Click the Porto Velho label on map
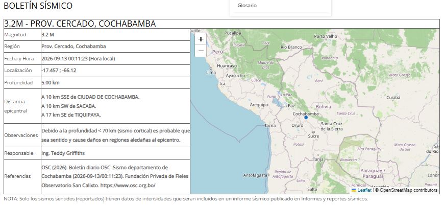Image resolution: width=444 pixels, height=205 pixels. (326, 36)
